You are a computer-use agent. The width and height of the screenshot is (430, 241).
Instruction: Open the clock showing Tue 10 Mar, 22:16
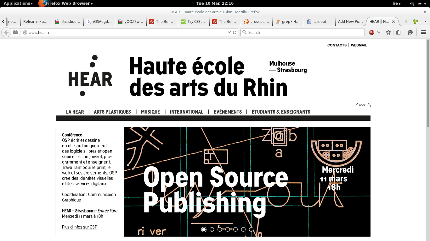(x=215, y=3)
